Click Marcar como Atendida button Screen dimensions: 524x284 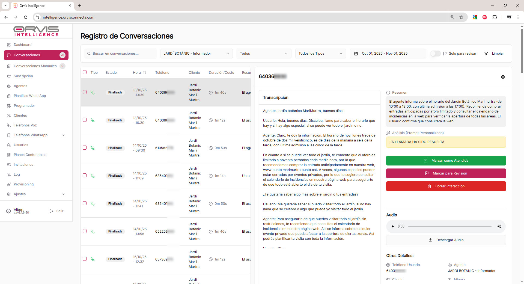click(446, 161)
